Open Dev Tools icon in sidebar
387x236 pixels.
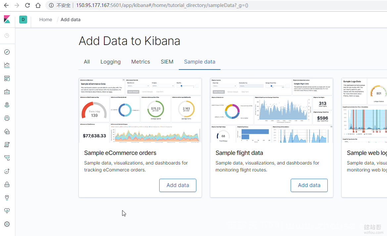[x=7, y=198]
